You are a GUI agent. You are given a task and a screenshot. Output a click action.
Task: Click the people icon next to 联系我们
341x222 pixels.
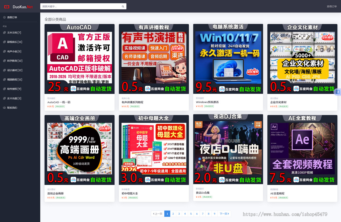(4, 108)
